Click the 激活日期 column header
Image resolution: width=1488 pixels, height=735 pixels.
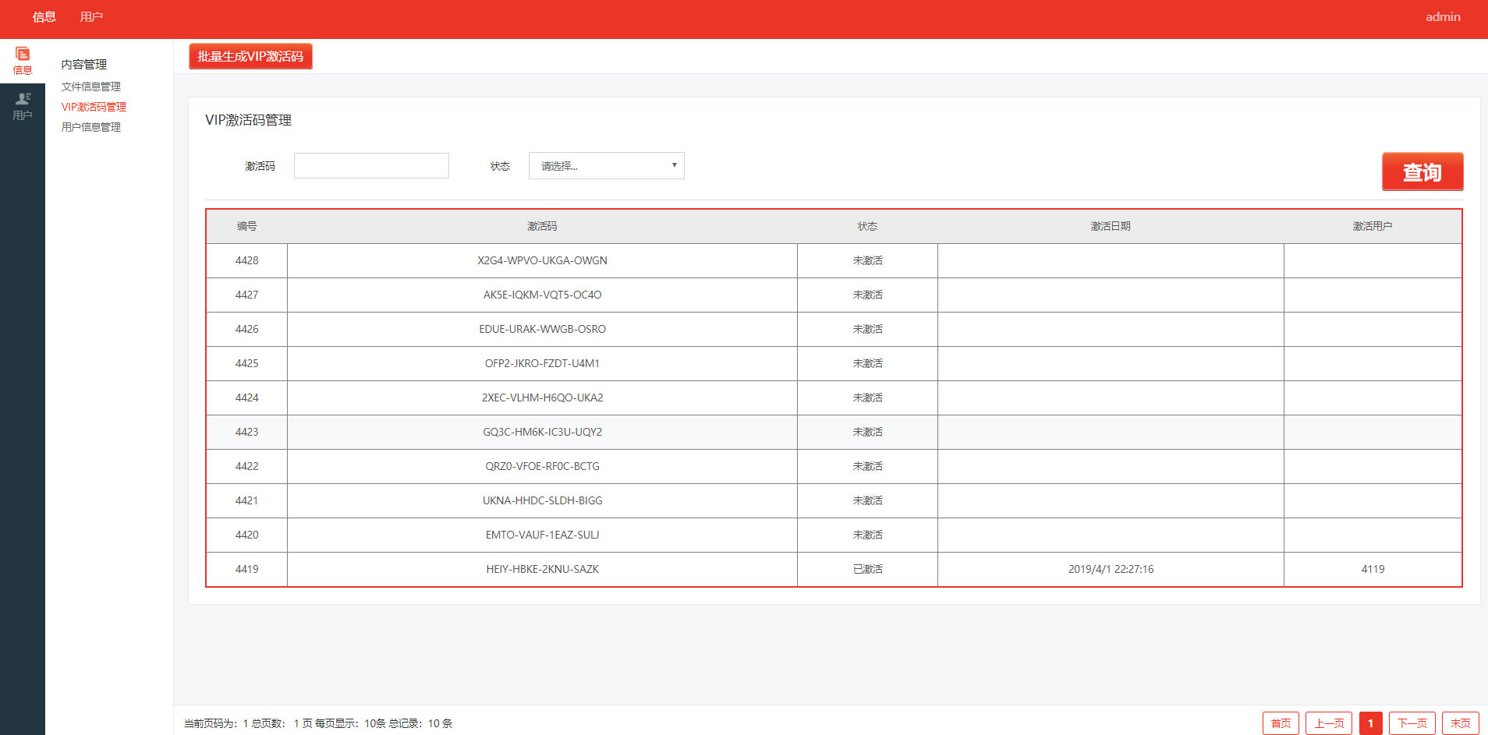click(1110, 226)
